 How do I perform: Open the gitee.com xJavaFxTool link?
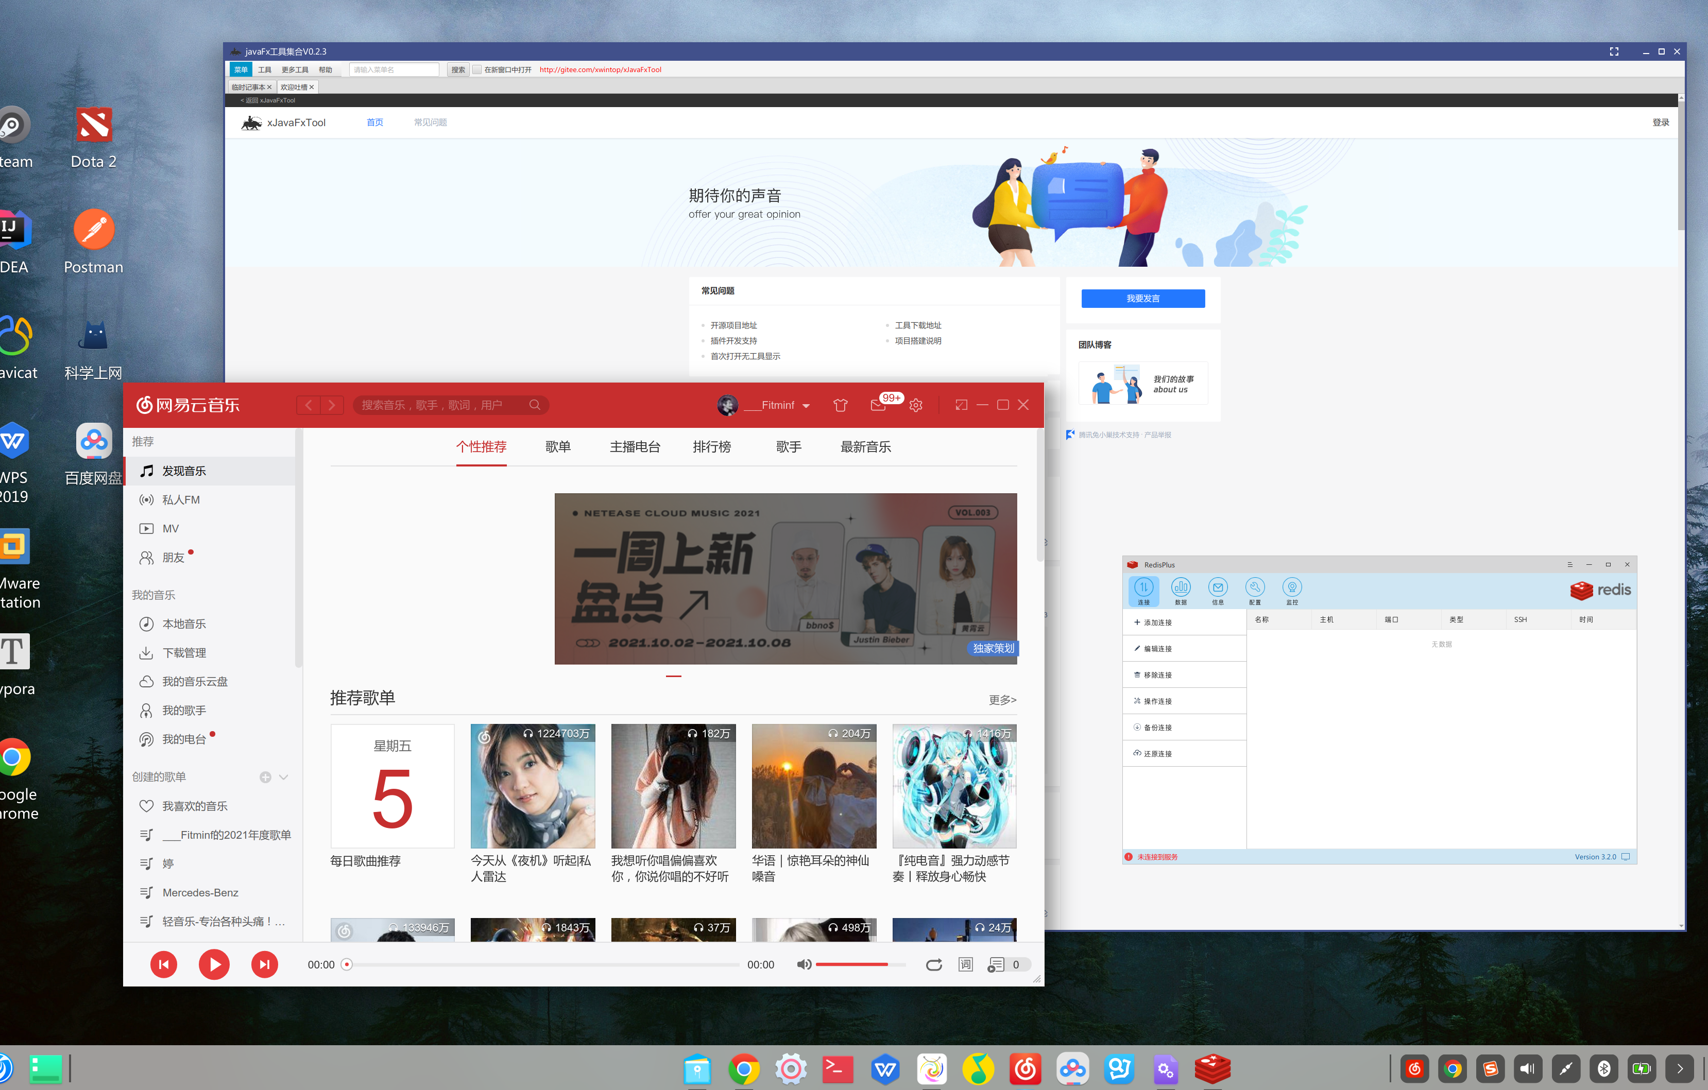tap(600, 70)
